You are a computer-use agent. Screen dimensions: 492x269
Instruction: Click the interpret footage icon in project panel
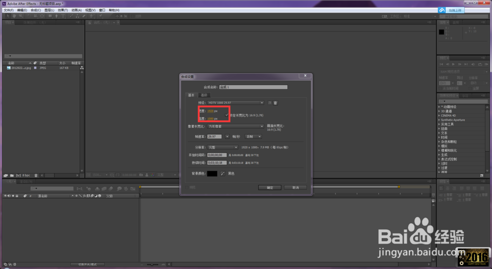[5, 175]
